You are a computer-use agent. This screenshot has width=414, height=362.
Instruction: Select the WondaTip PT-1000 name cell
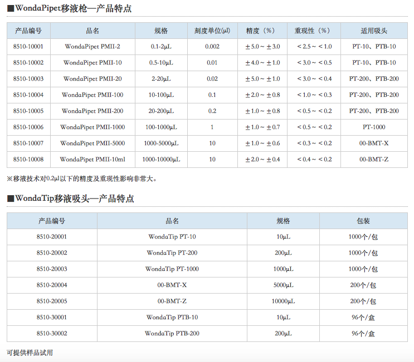pos(172,269)
